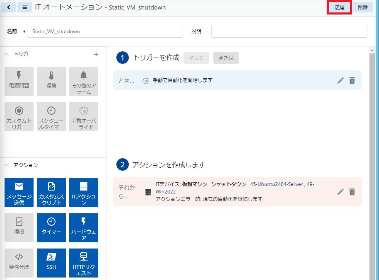Add a trigger with the plus icon
379x280 pixels.
[x=96, y=54]
